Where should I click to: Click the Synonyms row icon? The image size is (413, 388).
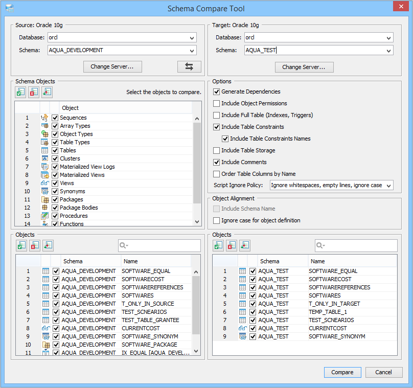pyautogui.click(x=45, y=191)
